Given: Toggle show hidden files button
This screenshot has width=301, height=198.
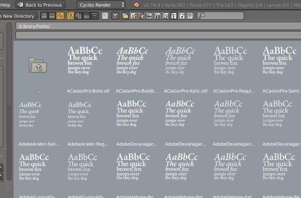Looking at the screenshot, I should (x=105, y=16).
